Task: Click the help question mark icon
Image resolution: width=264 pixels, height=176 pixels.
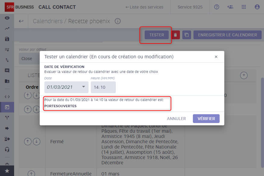Action: [x=216, y=7]
